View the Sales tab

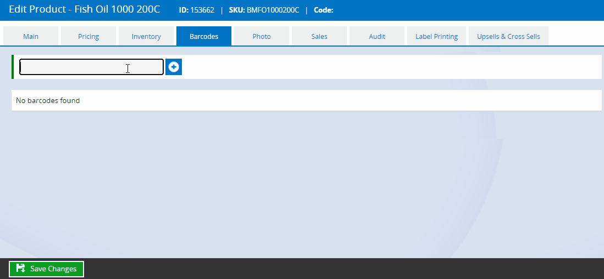(319, 36)
